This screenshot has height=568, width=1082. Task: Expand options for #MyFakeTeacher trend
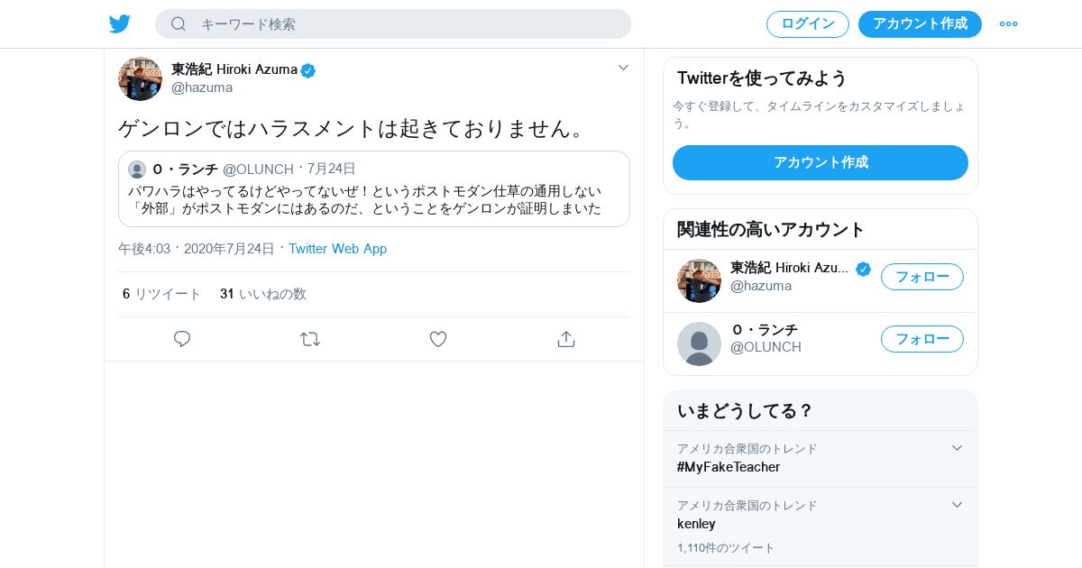[x=958, y=448]
